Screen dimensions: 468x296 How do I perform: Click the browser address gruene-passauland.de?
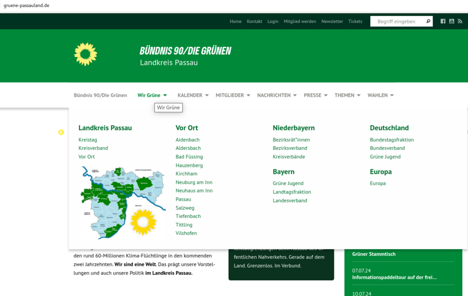(27, 5)
